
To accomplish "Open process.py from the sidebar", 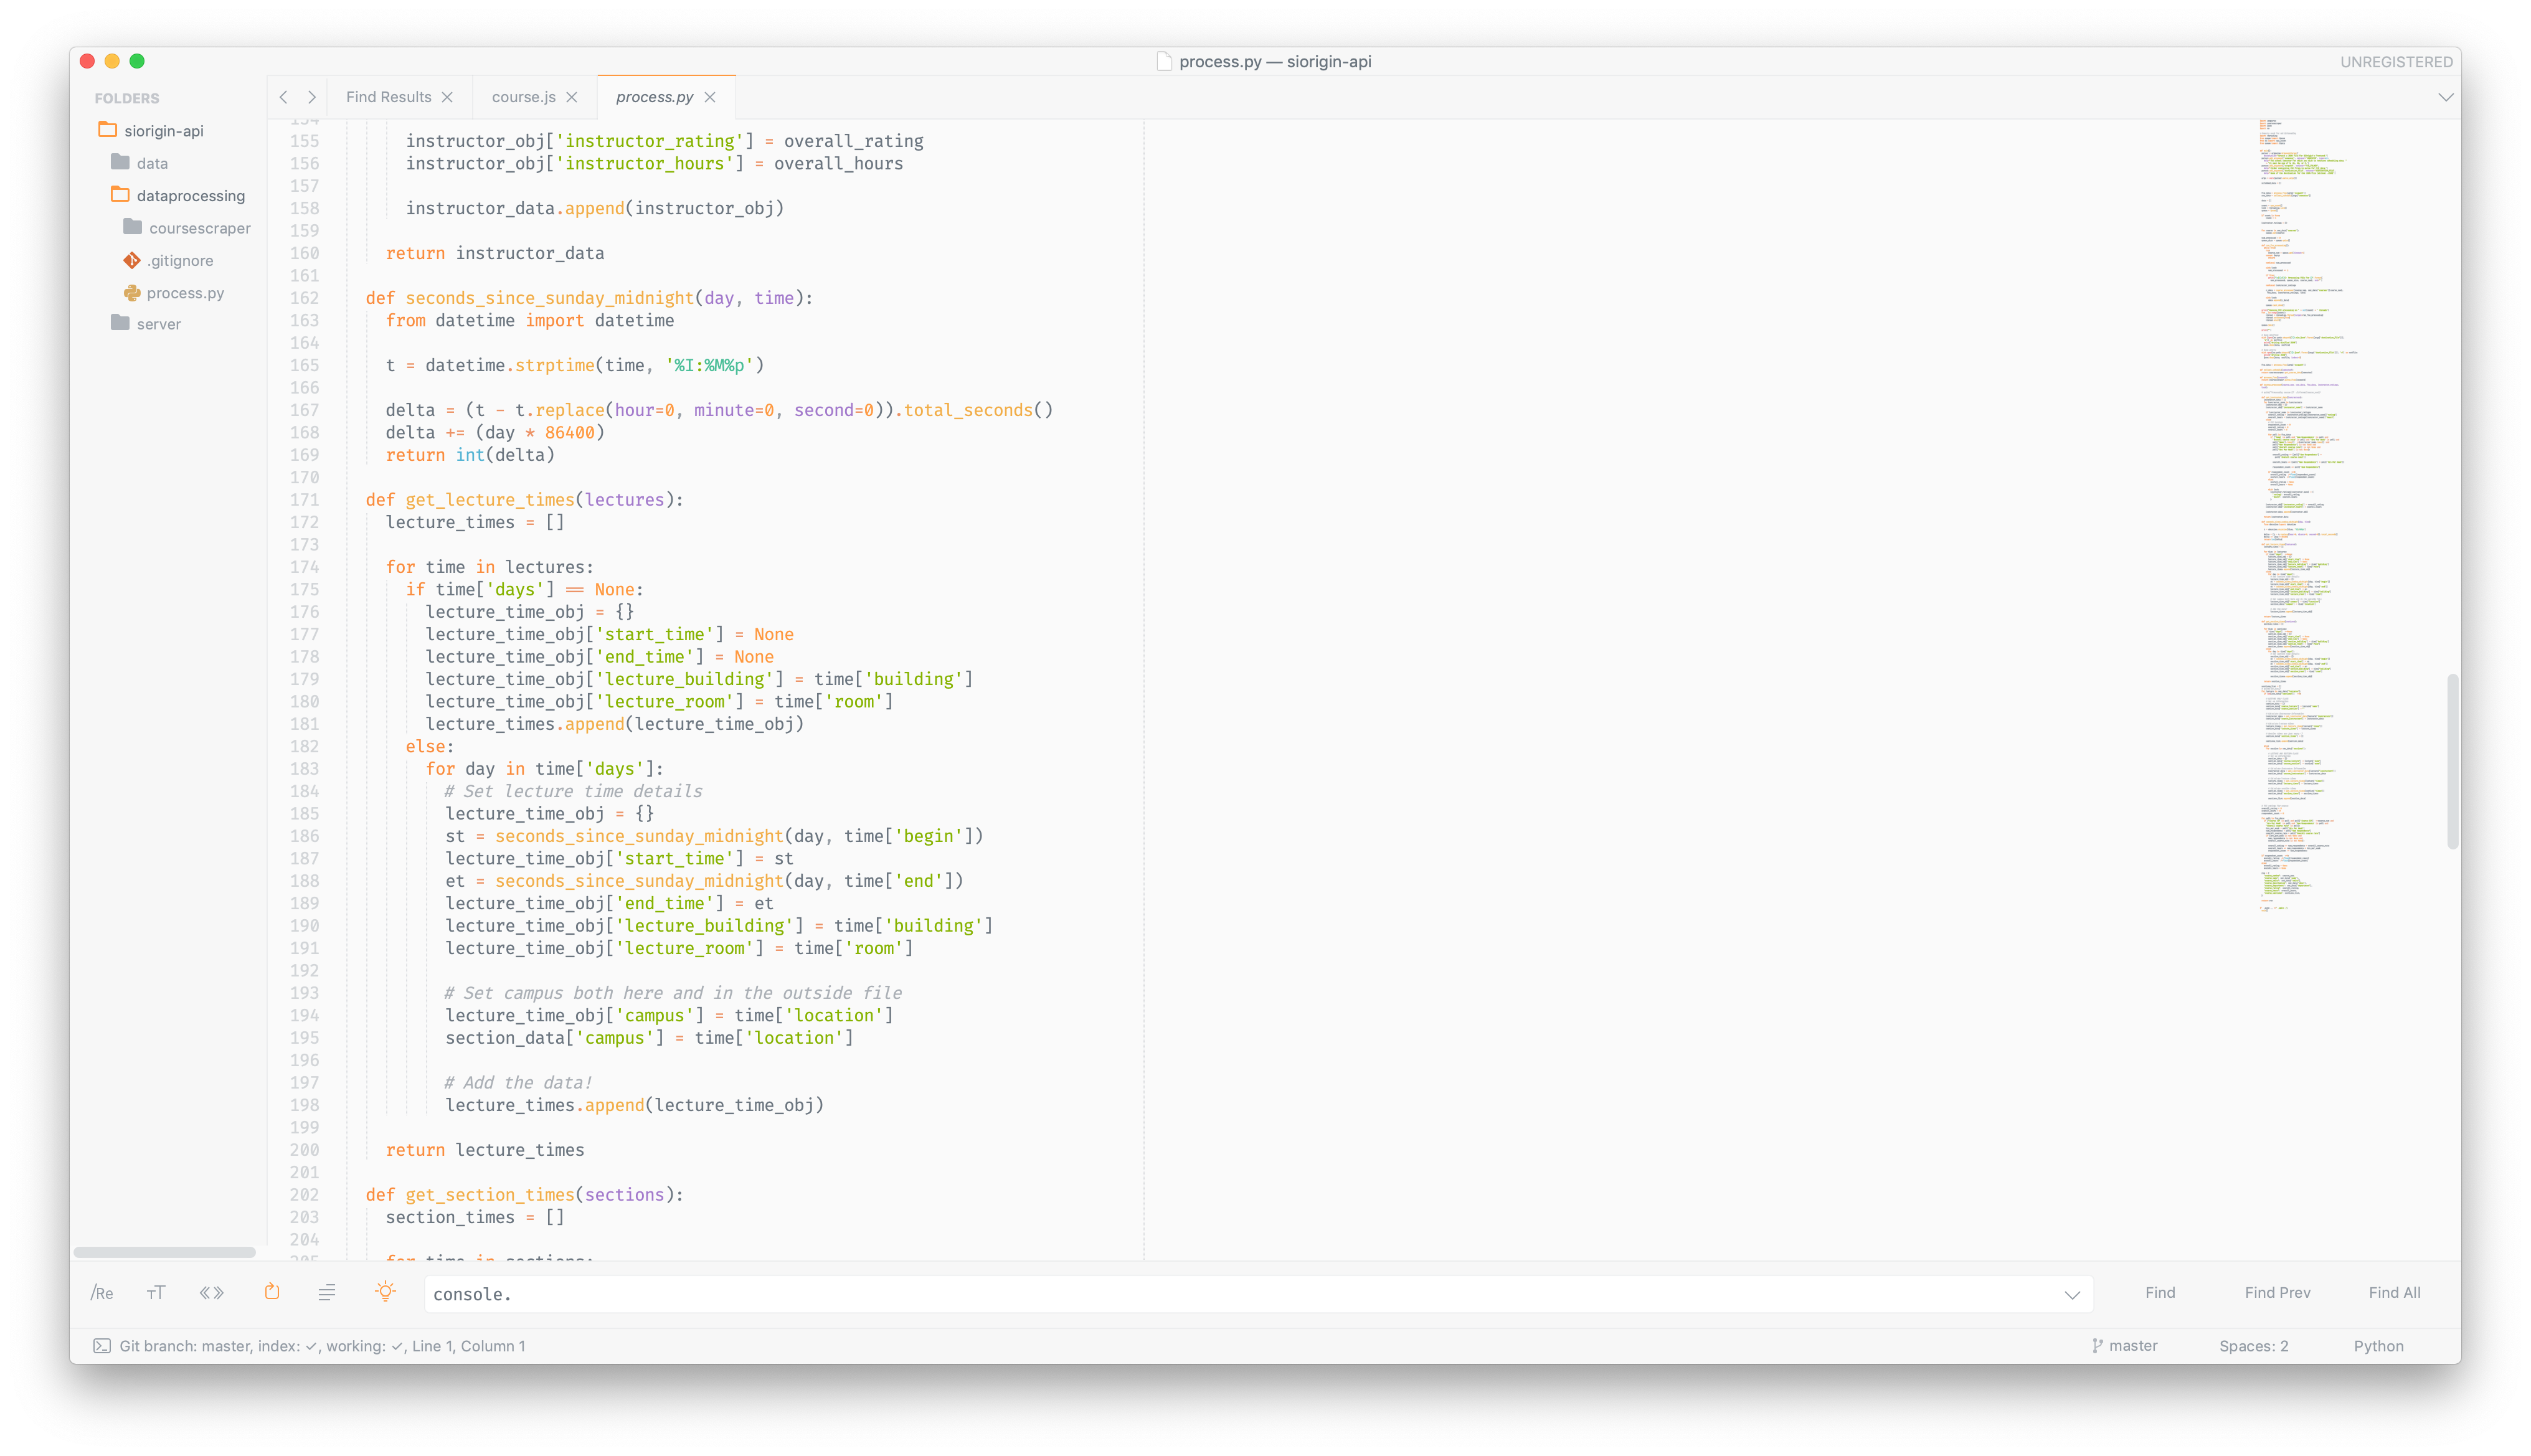I will (185, 293).
